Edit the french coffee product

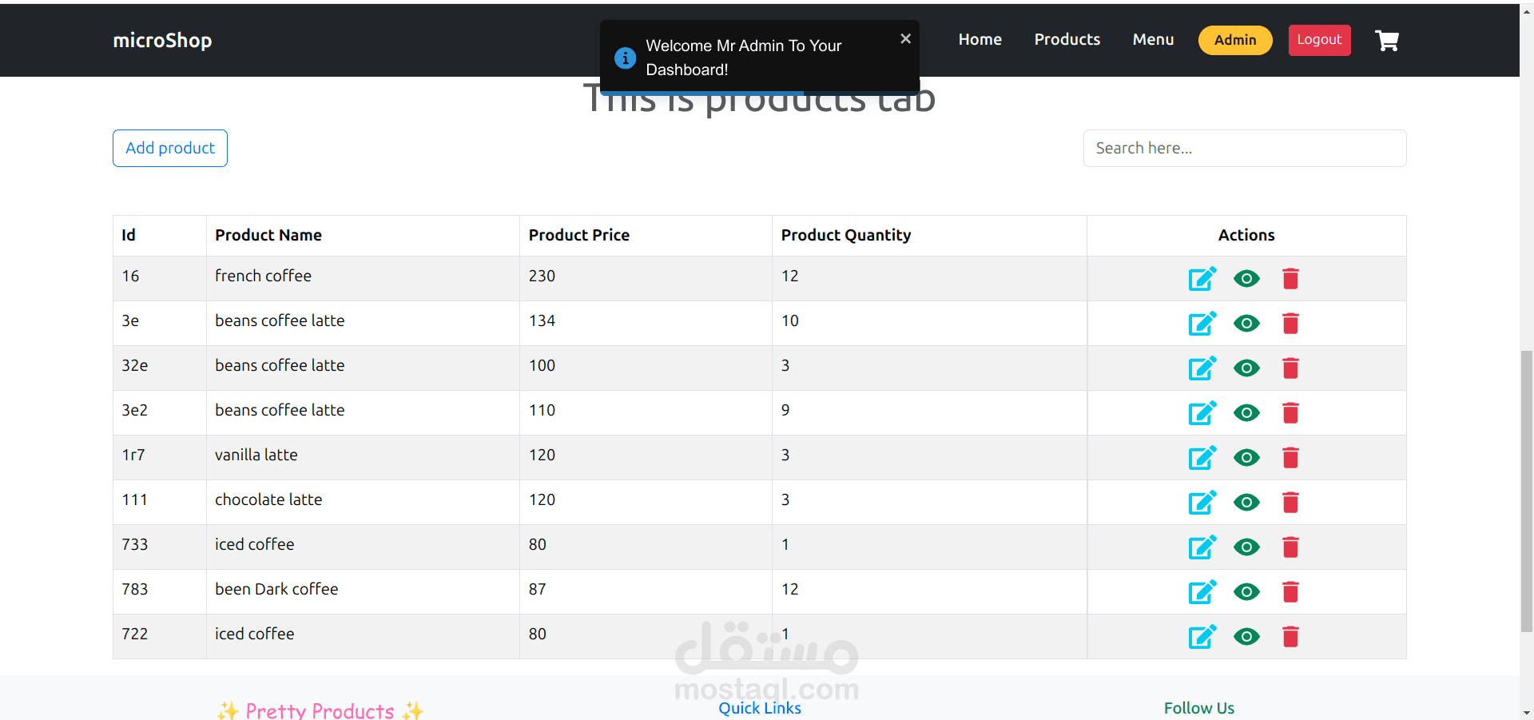click(x=1202, y=278)
